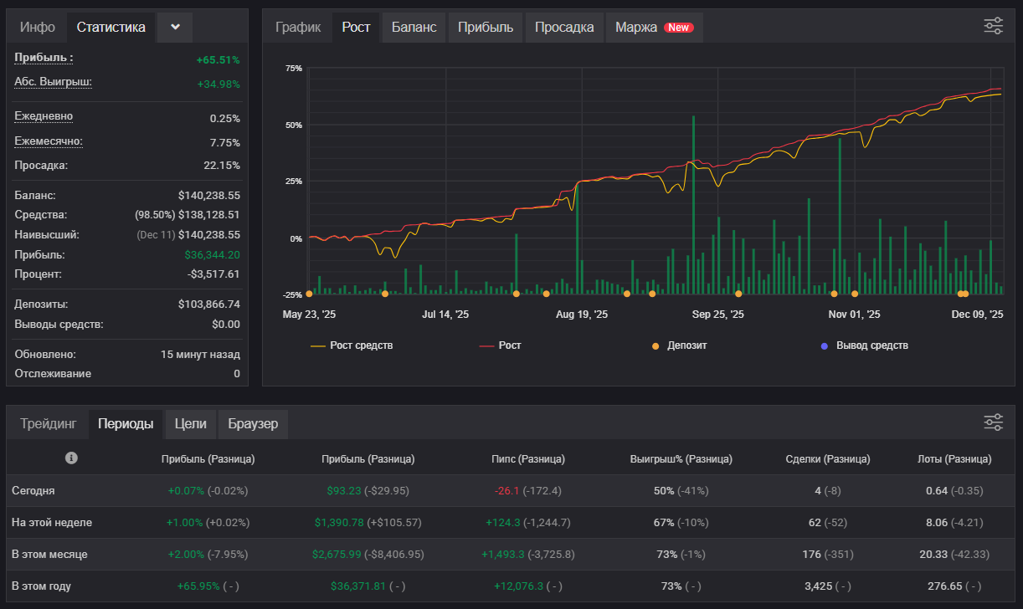Select the Периоды tab
Viewport: 1023px width, 609px height.
[126, 423]
